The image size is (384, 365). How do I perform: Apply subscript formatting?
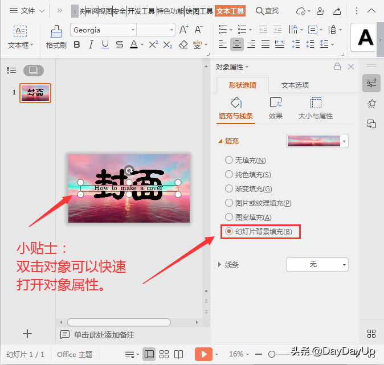tap(168, 45)
